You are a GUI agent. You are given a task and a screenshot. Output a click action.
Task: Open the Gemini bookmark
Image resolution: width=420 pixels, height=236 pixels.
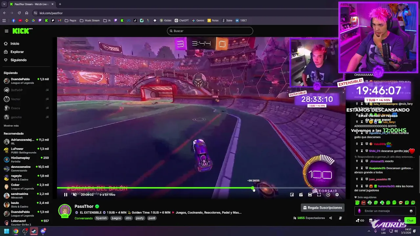point(198,20)
